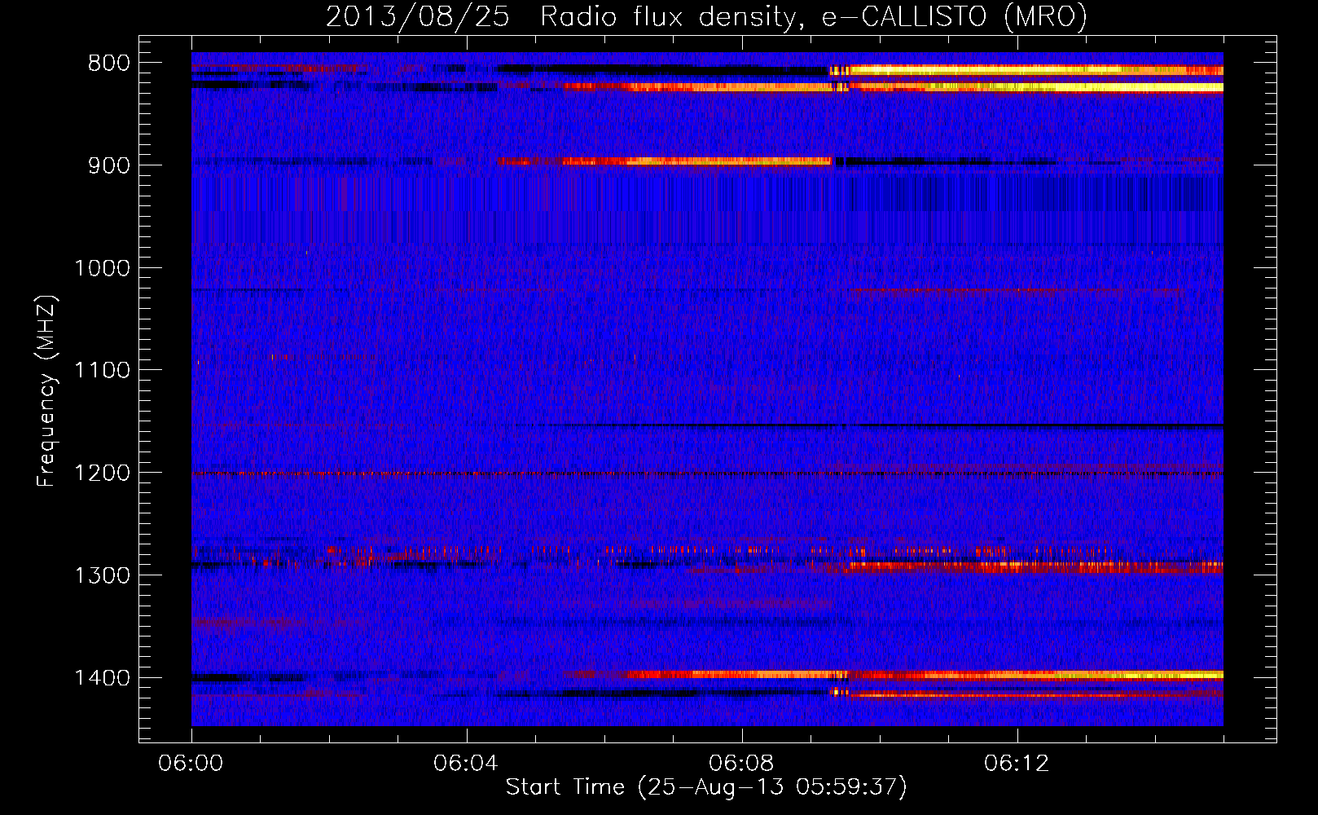
Task: Click the 'Frequency (MHZ)' axis title
Action: tap(47, 391)
